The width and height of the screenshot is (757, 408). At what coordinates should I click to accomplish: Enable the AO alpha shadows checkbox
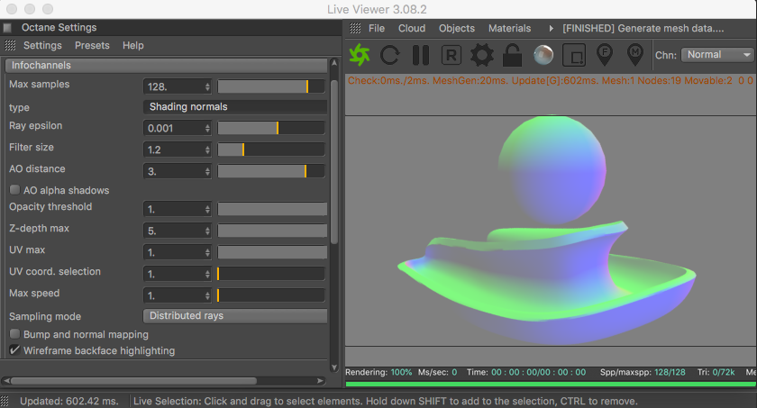click(15, 189)
